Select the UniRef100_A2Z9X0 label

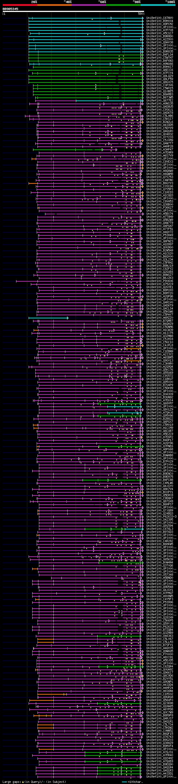click(x=160, y=39)
